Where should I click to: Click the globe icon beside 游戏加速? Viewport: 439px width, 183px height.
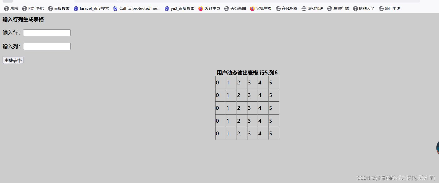pos(304,9)
